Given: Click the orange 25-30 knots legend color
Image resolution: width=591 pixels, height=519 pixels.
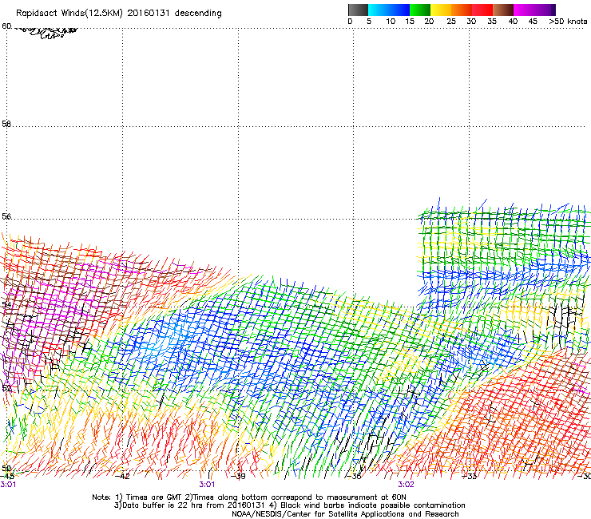Looking at the screenshot, I should click(462, 10).
